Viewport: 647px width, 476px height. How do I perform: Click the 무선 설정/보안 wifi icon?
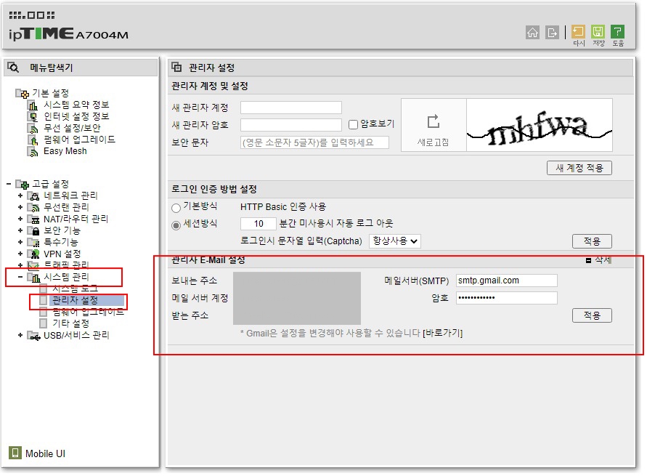(33, 129)
